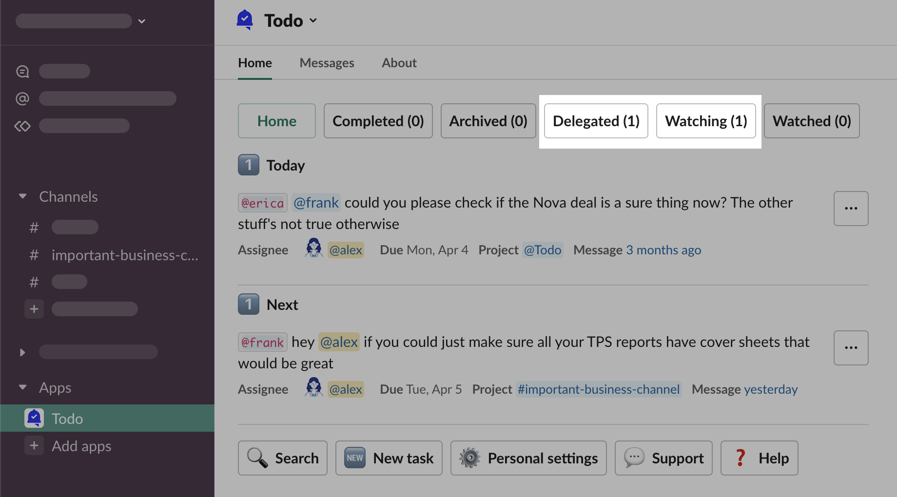
Task: Click the mentions @ icon in sidebar
Action: 22,99
